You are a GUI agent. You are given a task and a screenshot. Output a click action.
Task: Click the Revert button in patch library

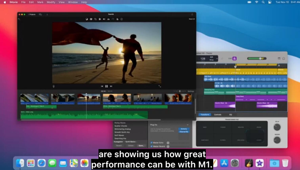click(119, 146)
